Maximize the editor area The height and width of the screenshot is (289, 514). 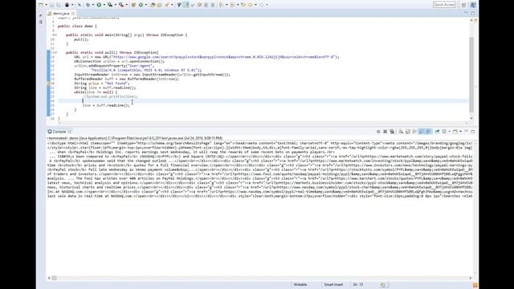point(473,13)
